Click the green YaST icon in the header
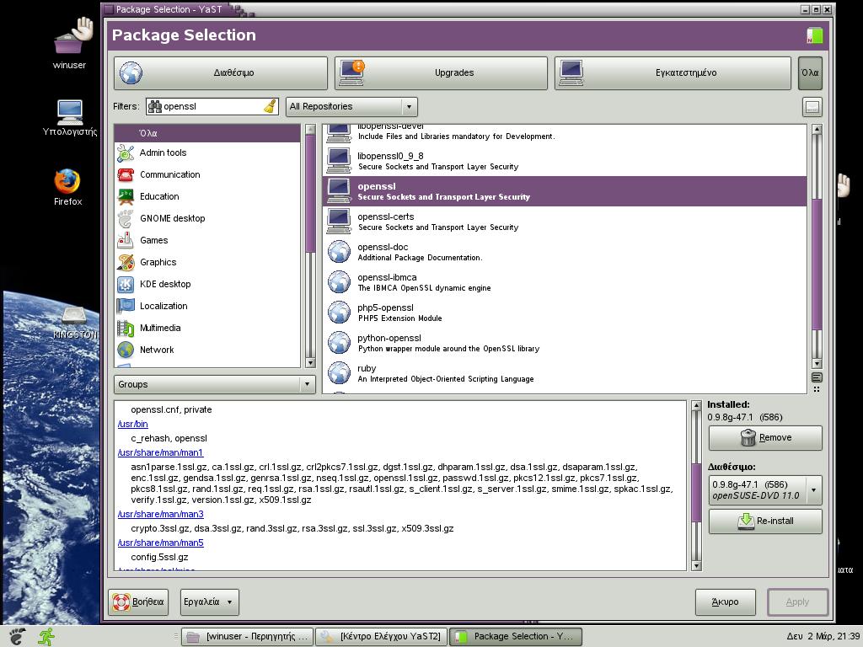The image size is (863, 647). click(815, 35)
